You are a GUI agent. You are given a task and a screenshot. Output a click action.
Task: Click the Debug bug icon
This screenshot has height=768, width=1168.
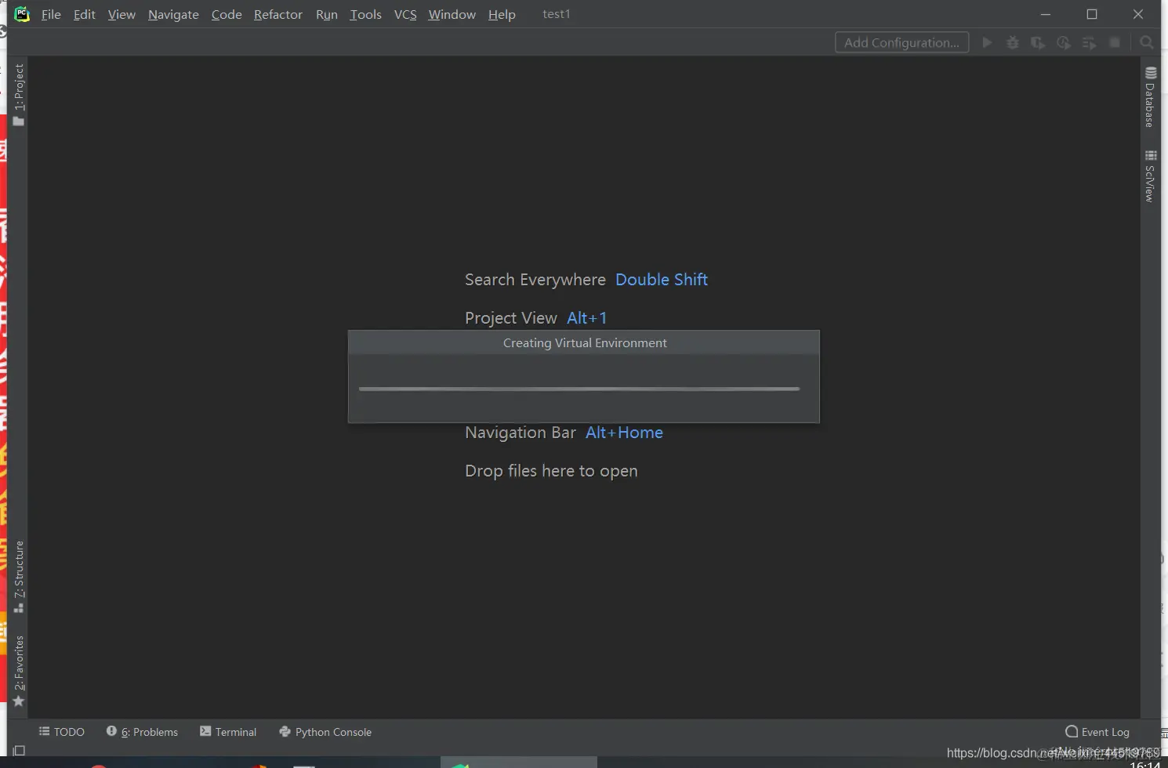tap(1013, 42)
